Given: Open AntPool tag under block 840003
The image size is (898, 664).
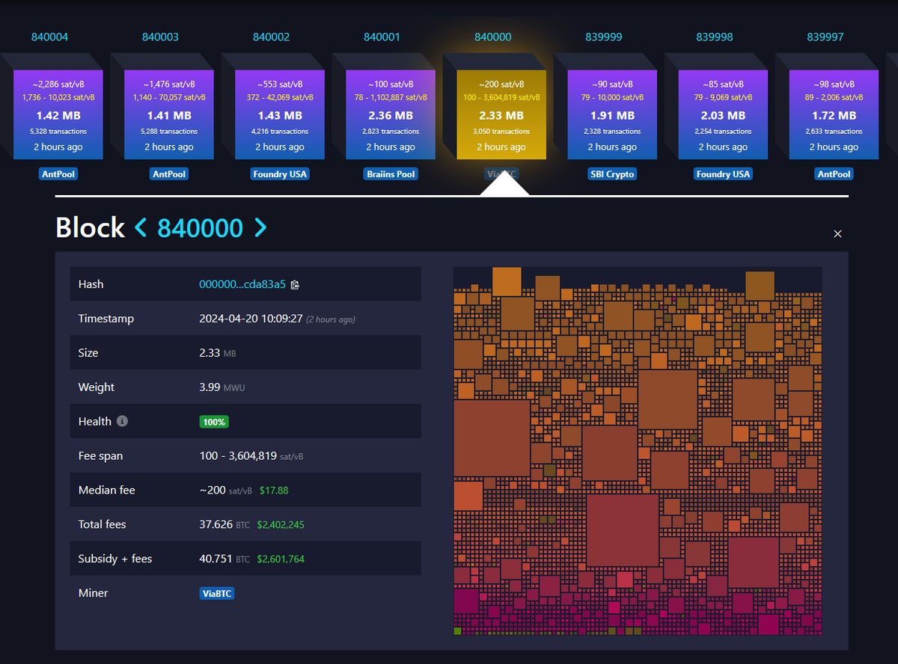Looking at the screenshot, I should coord(169,174).
